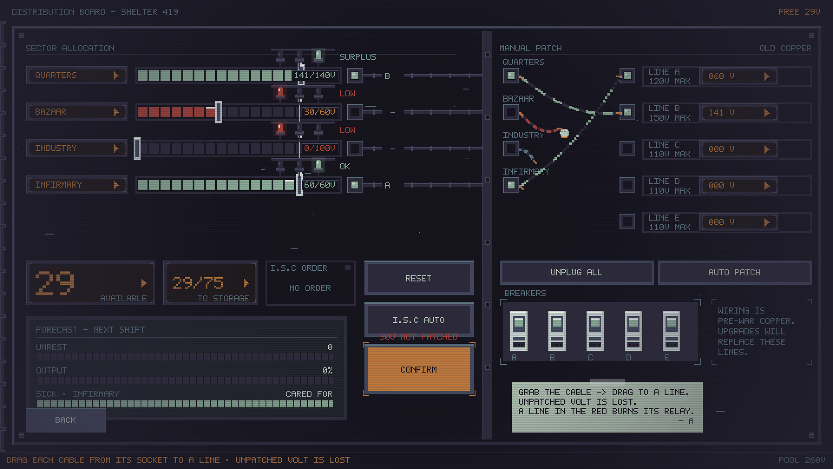Screen dimensions: 833x469
Task: Grab the loose Bazaar cable plug
Action: coord(564,133)
